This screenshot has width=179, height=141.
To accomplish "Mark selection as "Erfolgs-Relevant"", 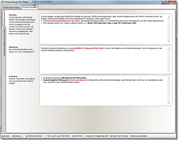I will tap(97, 136).
